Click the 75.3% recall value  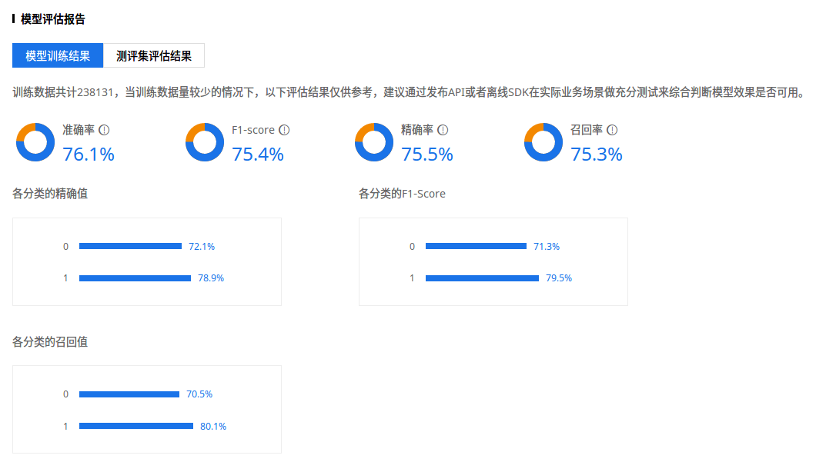(x=597, y=155)
